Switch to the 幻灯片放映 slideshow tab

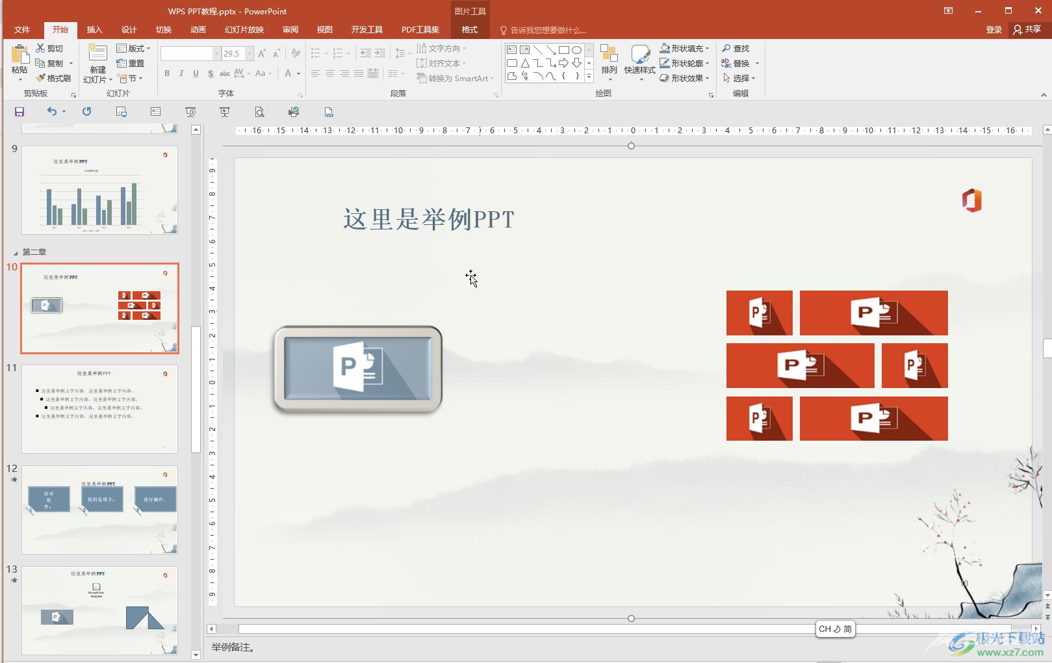click(x=244, y=30)
